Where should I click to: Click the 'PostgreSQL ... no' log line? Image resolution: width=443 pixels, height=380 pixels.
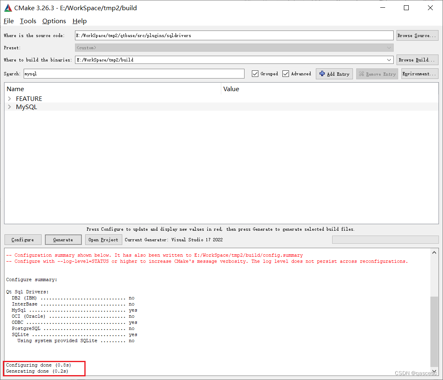coord(73,328)
